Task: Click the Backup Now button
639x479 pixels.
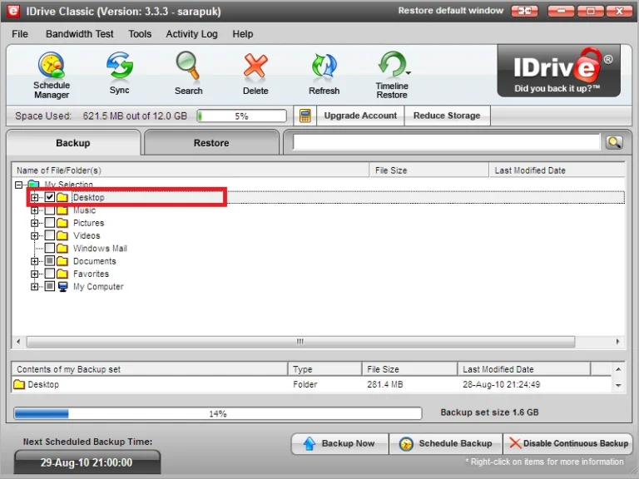Action: click(339, 443)
